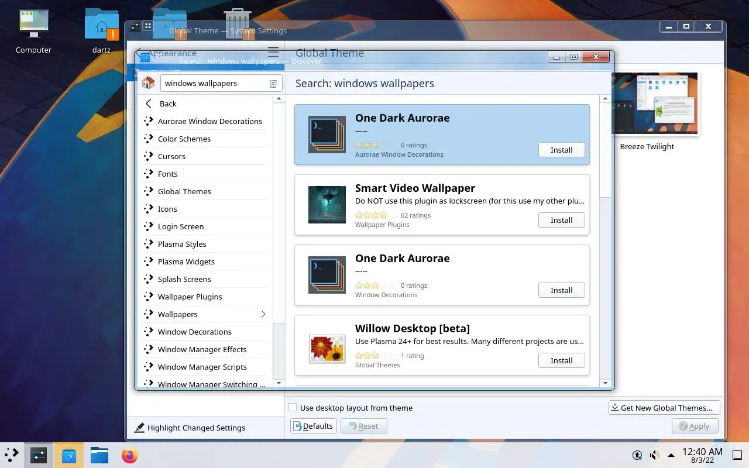Click the Plasma Styles category icon

pyautogui.click(x=148, y=244)
